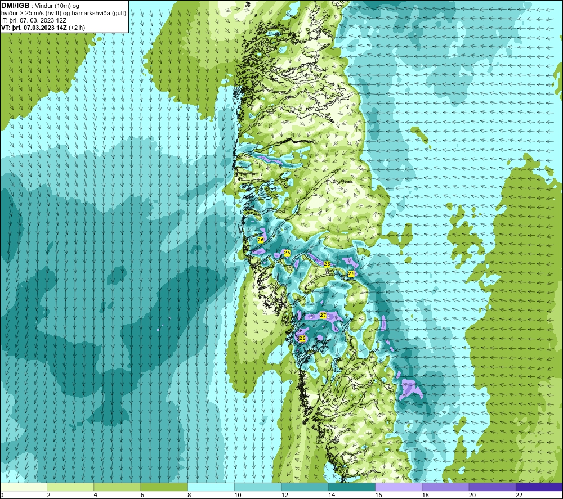Image resolution: width=563 pixels, height=499 pixels.
Task: Click the scale number 20 on the color bar
Action: 472,495
